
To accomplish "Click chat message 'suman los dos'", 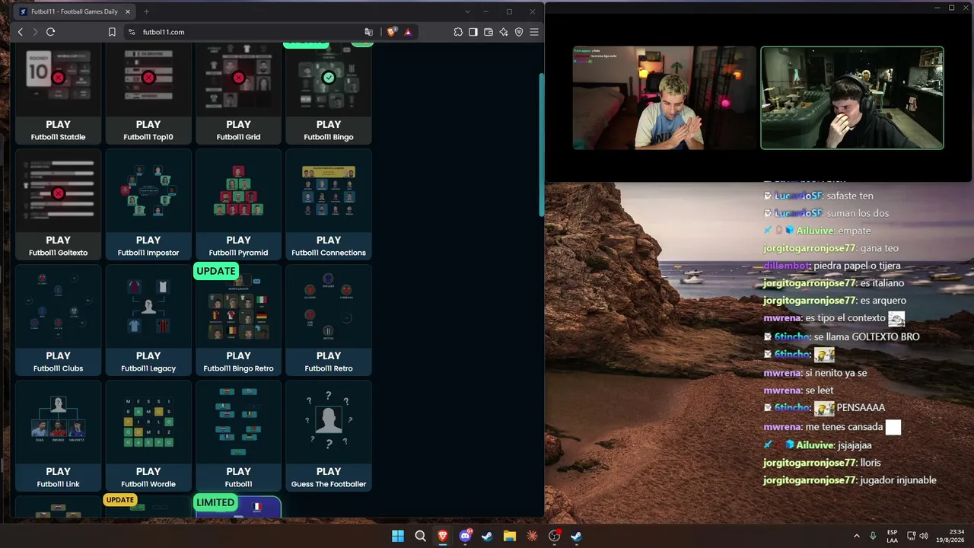I will click(x=858, y=213).
